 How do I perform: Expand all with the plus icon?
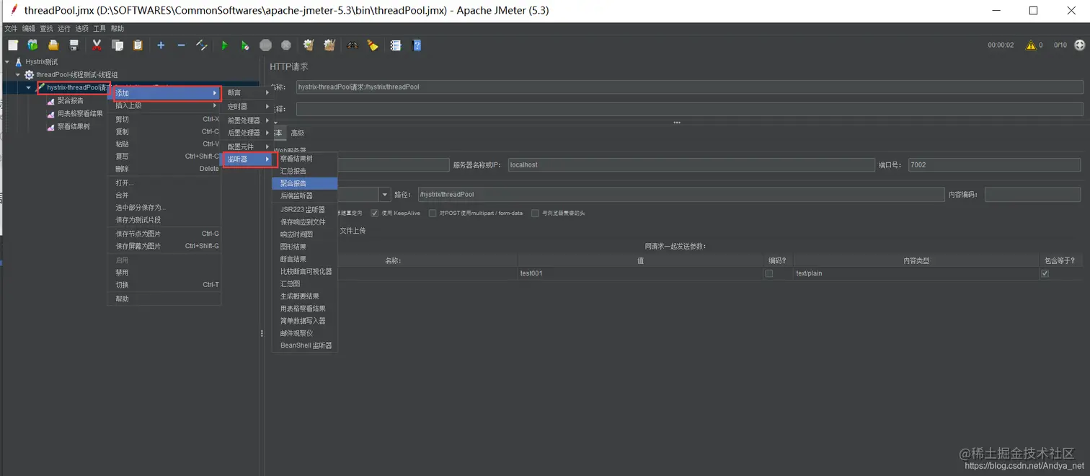[161, 45]
